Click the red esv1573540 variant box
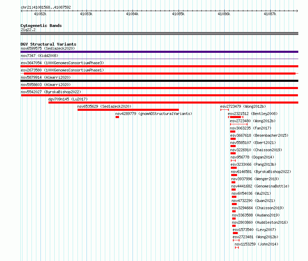 (x=235, y=233)
